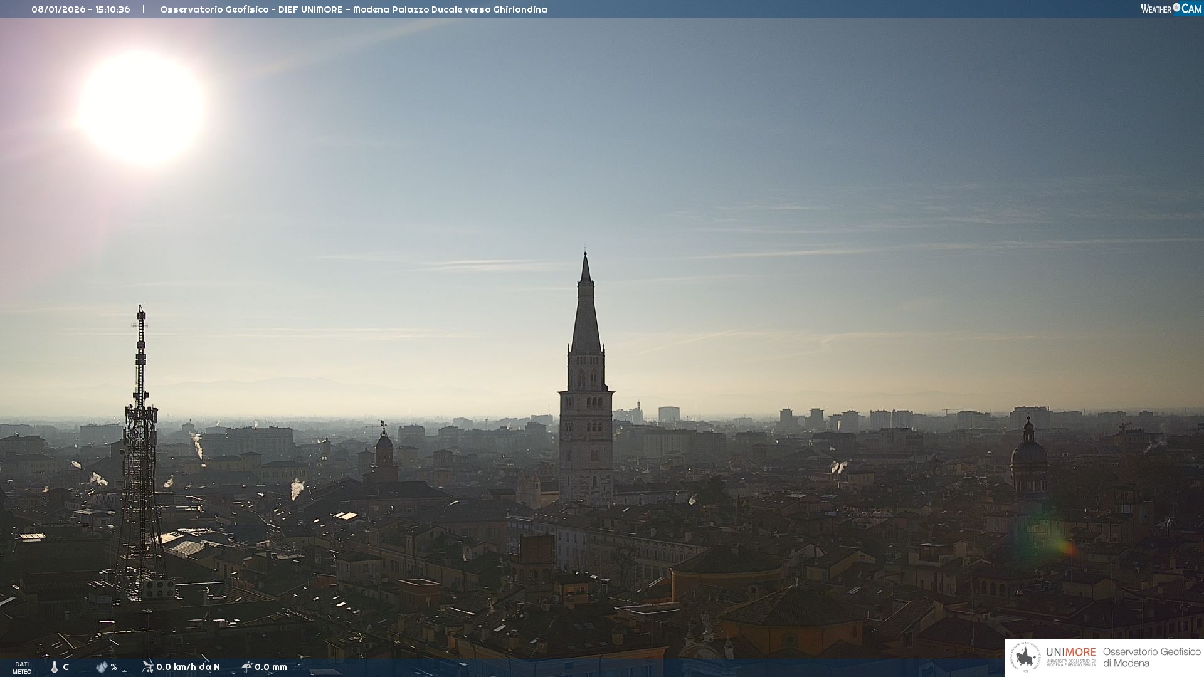Click the UNIMORE wordmark text
This screenshot has height=677, width=1204.
[1071, 652]
